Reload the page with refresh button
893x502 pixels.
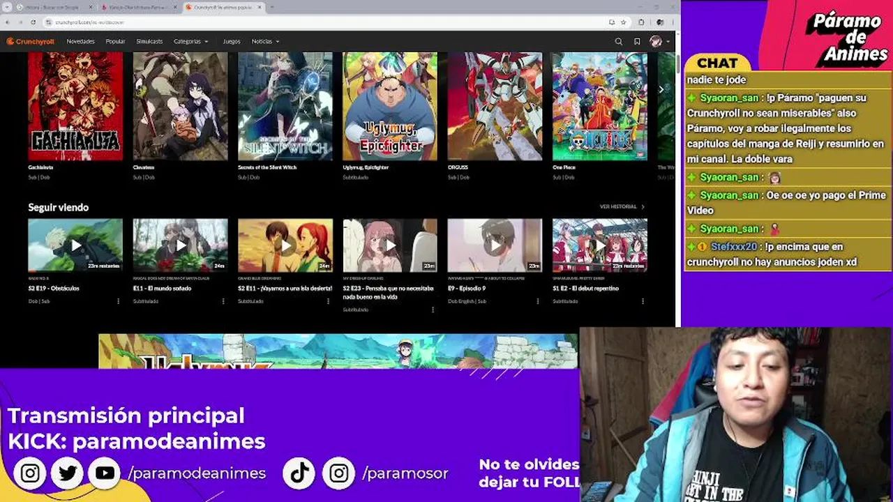[x=33, y=22]
